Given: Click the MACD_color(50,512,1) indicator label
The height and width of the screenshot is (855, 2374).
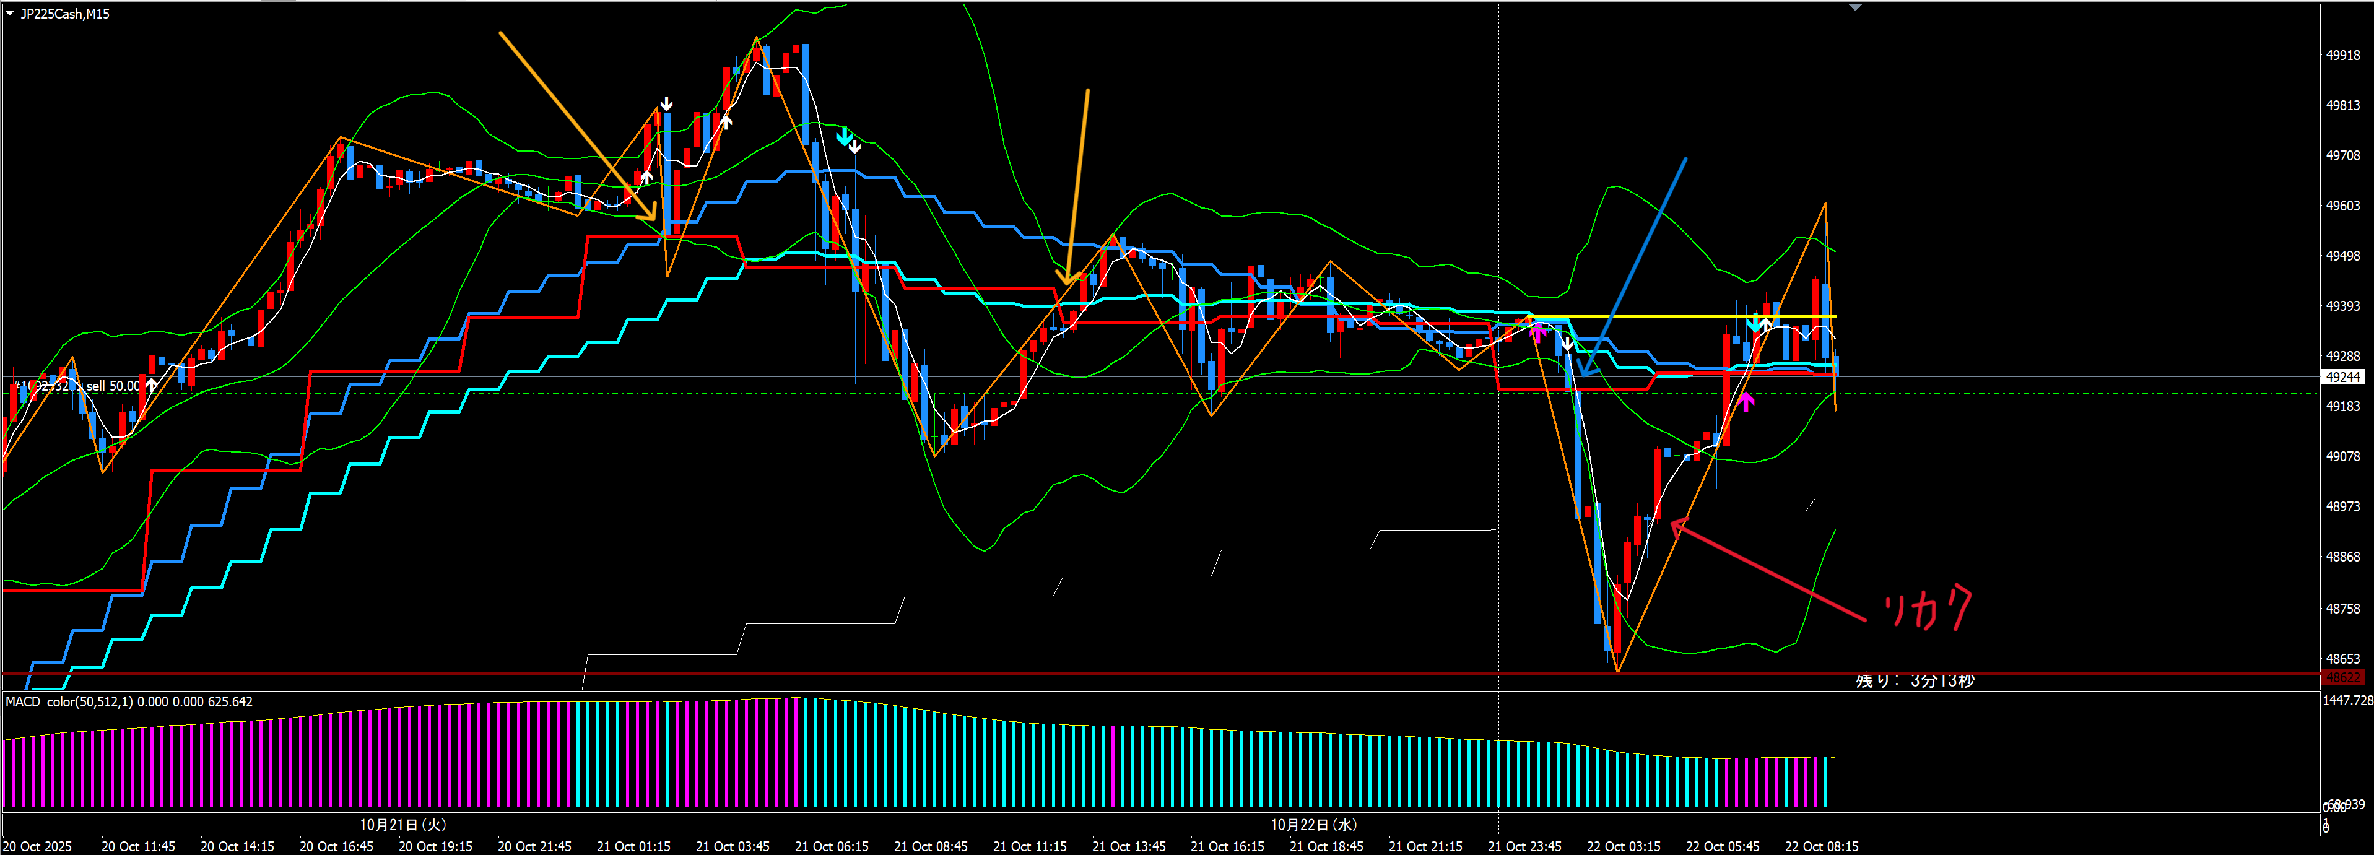Looking at the screenshot, I should (69, 702).
